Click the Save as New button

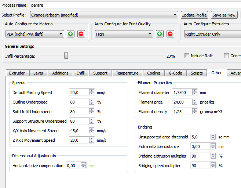coord(224,15)
